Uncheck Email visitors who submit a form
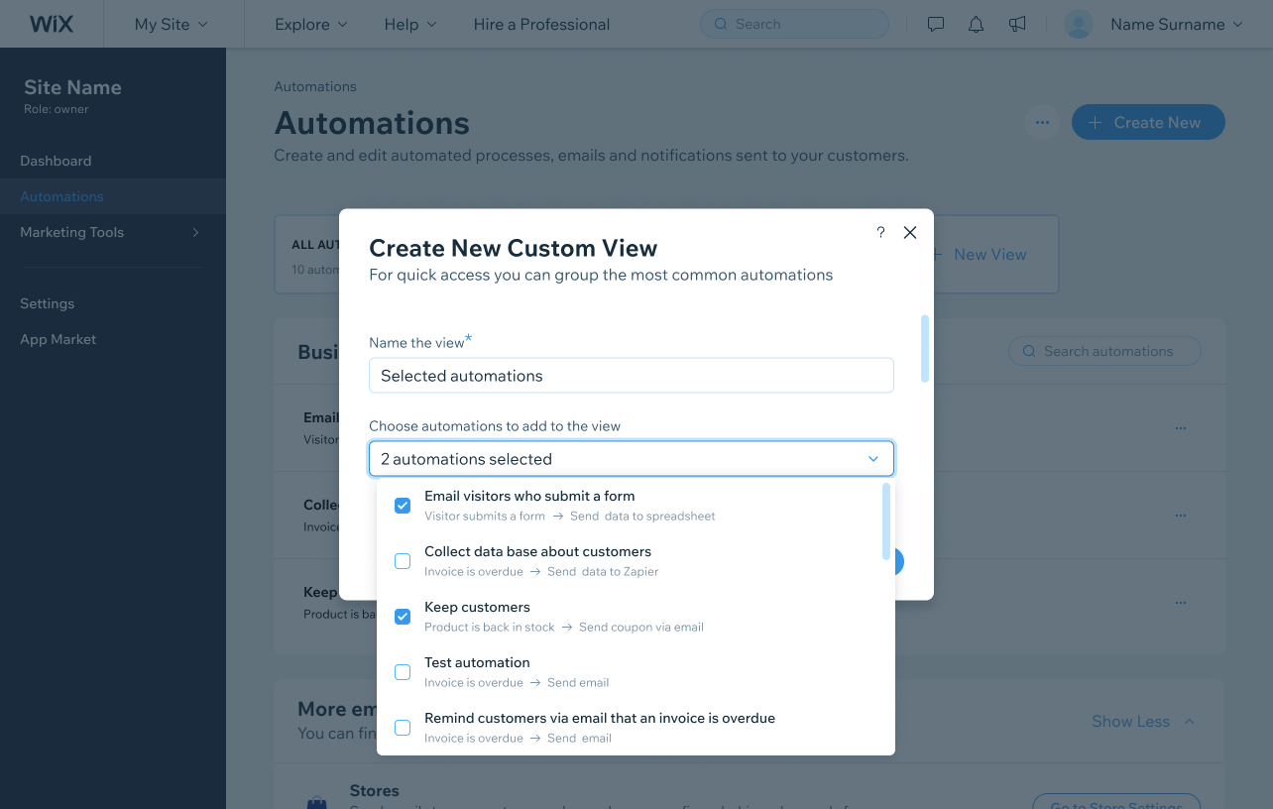The height and width of the screenshot is (809, 1273). 403,506
